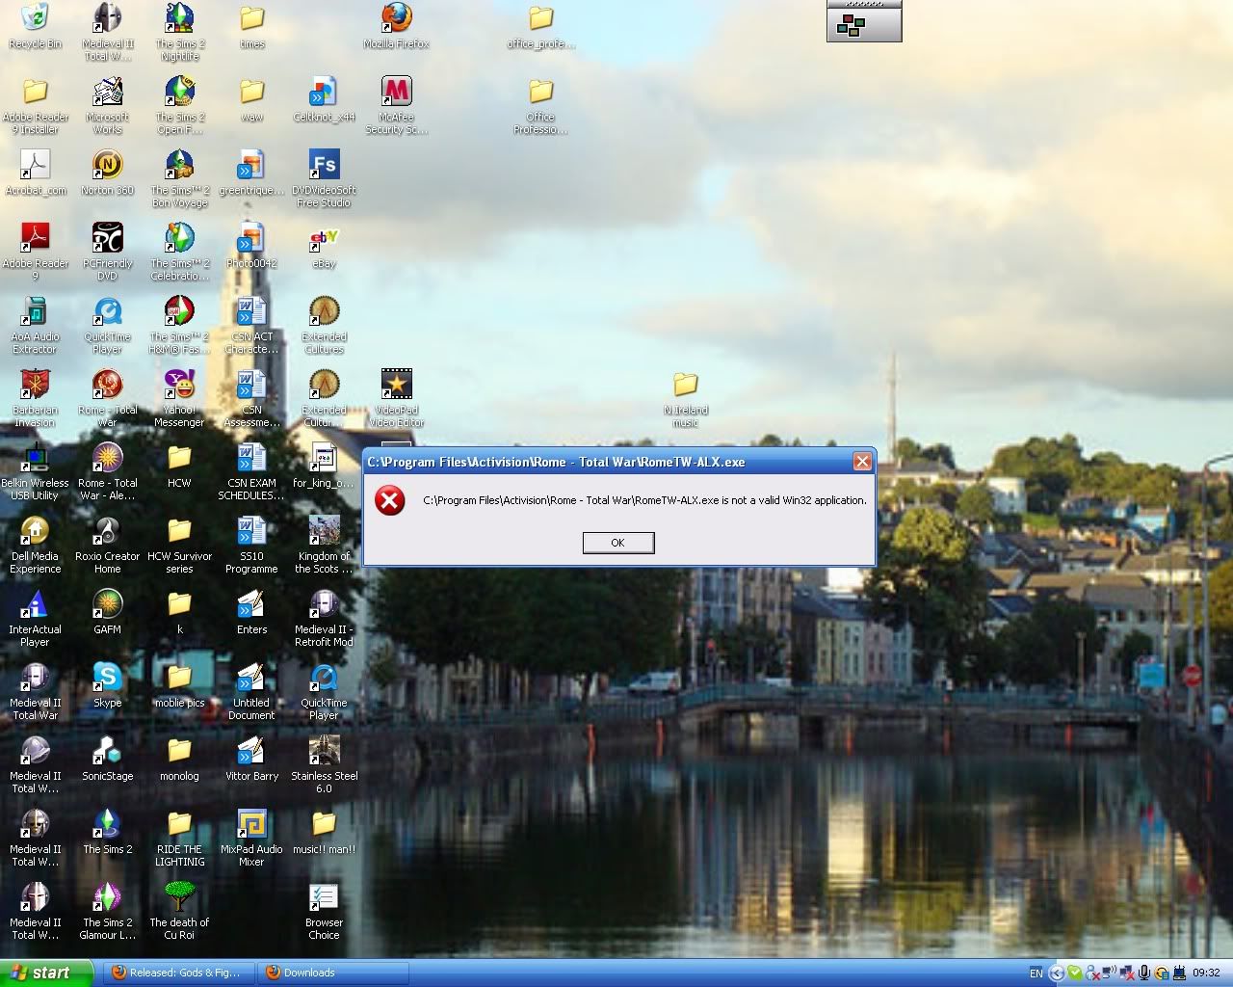
Task: Select the MixPad Audio Mixer icon
Action: [x=251, y=825]
